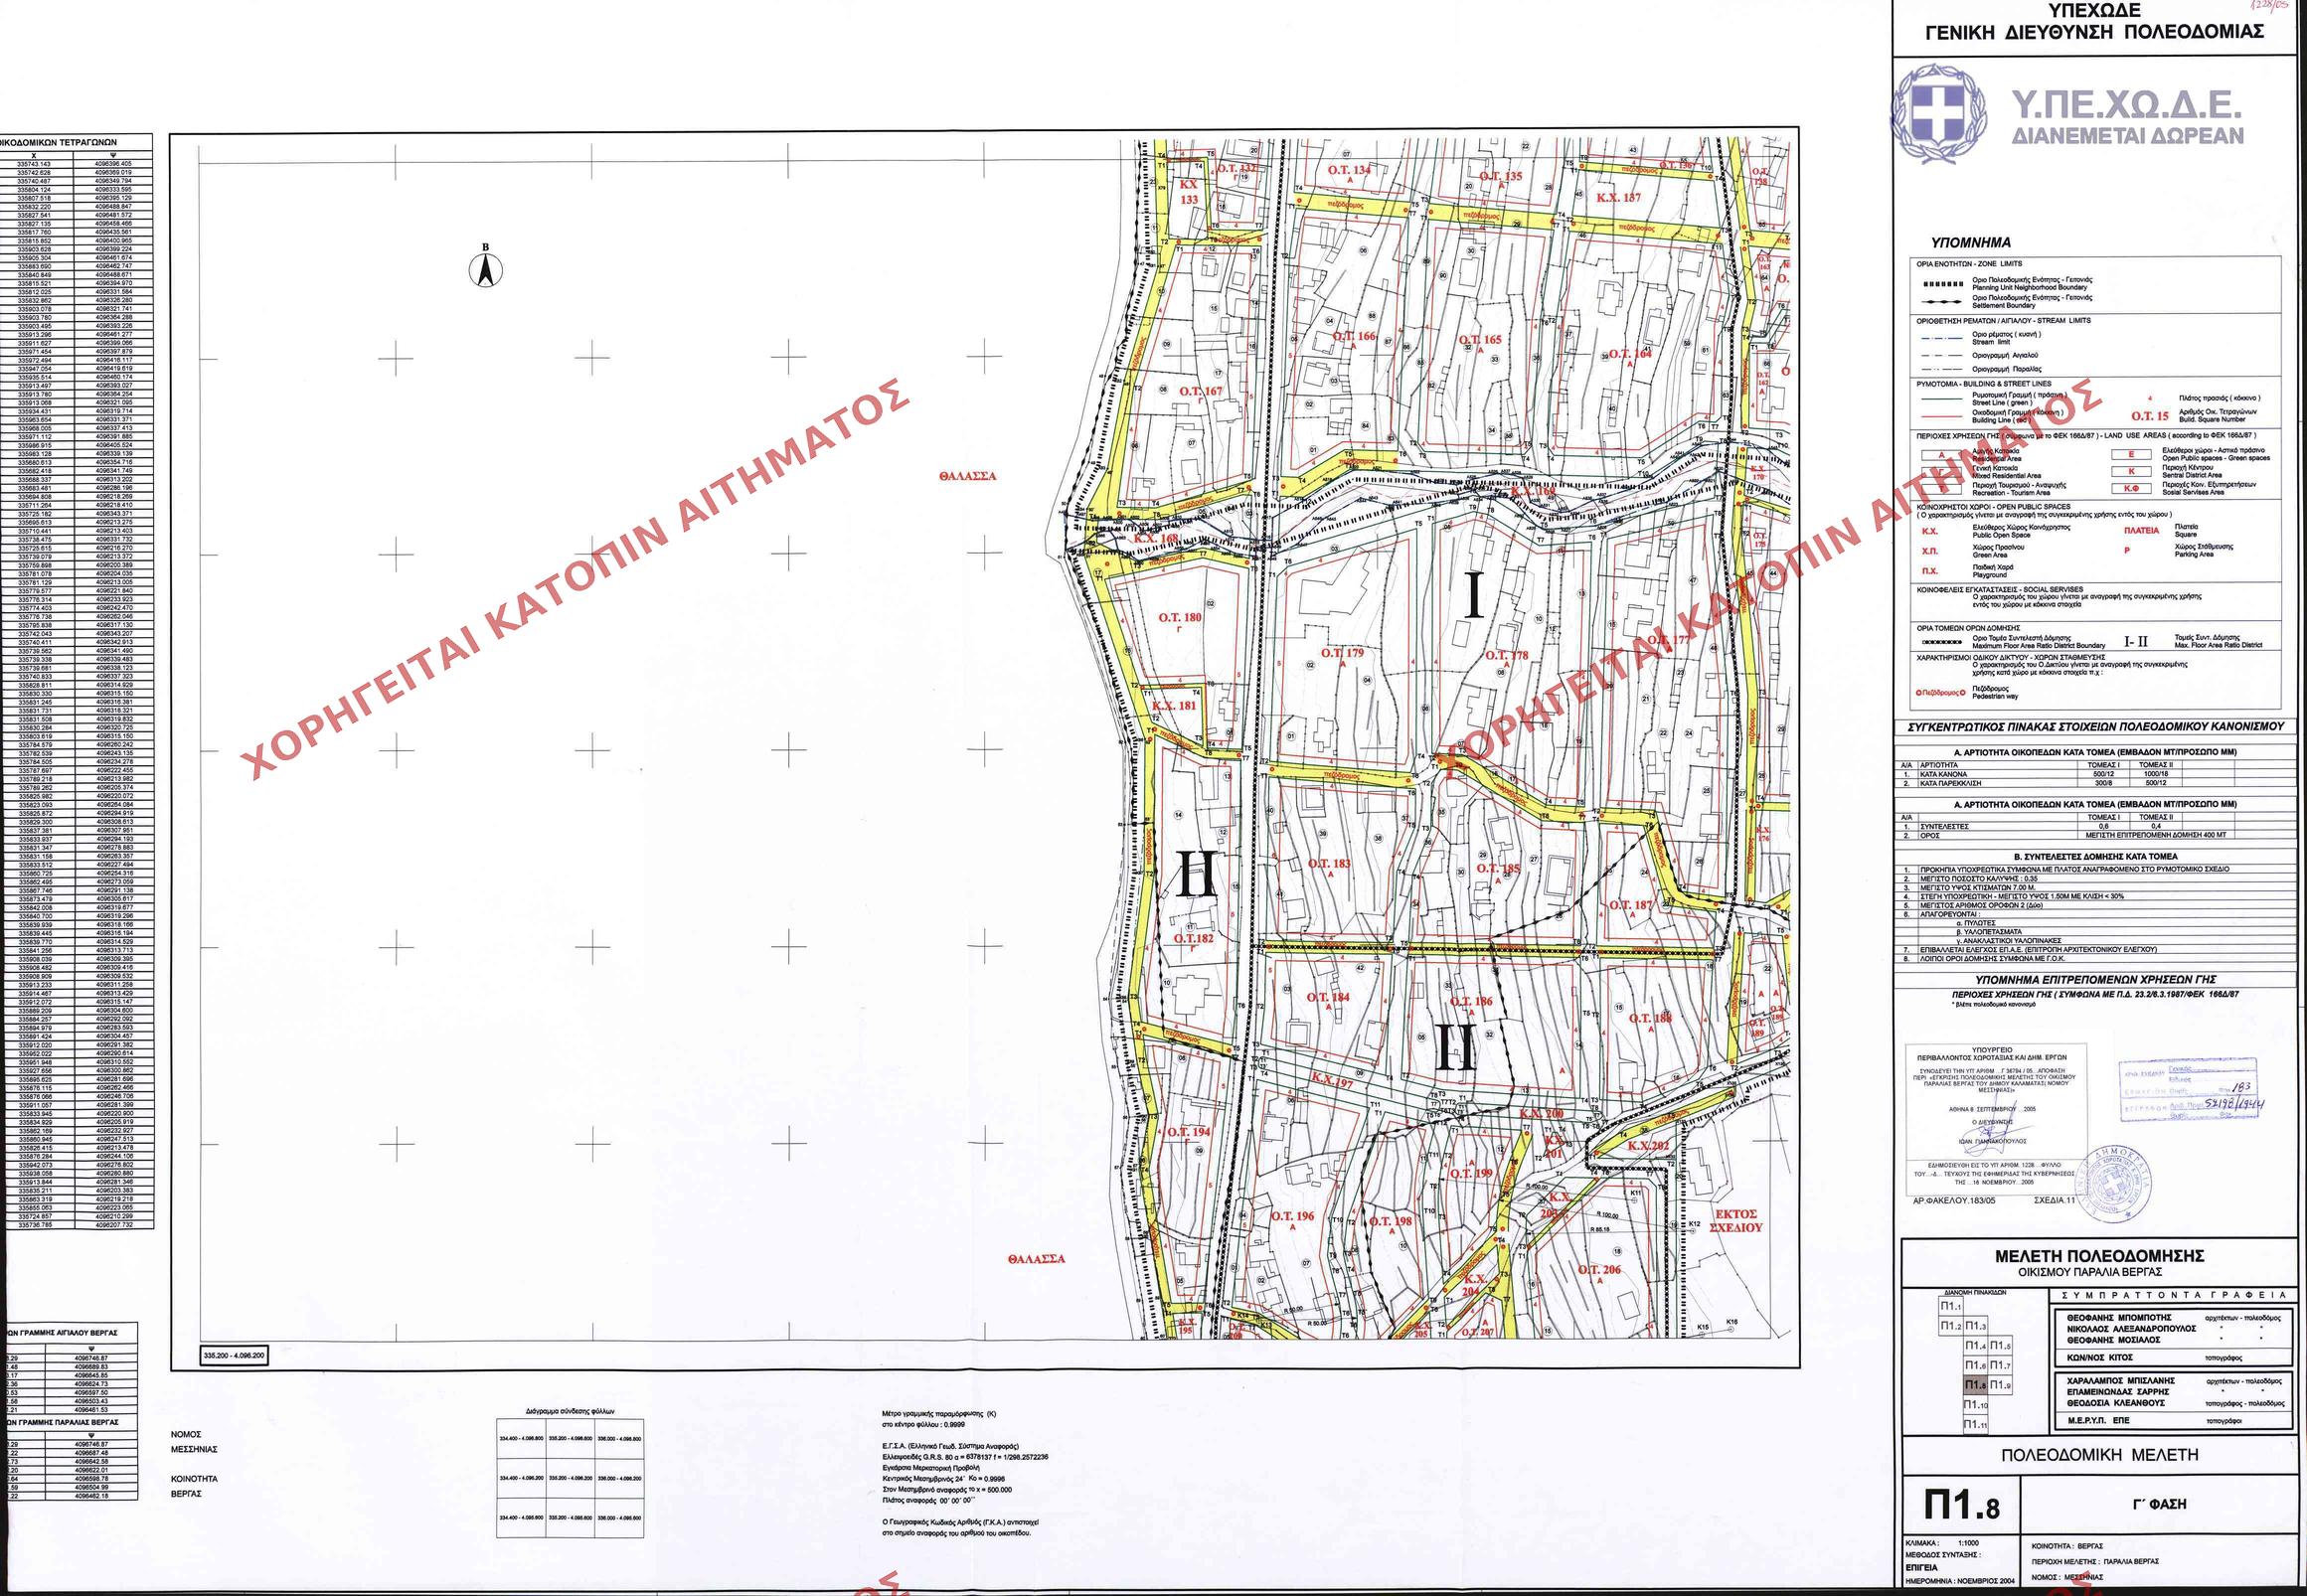Screen dimensions: 2307x1596
Task: Click the 335.200 - 4.096.200 coordinate box
Action: [234, 1355]
